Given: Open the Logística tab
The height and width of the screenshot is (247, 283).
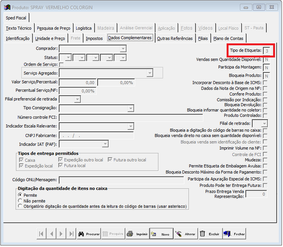Looking at the screenshot, I should (x=84, y=28).
